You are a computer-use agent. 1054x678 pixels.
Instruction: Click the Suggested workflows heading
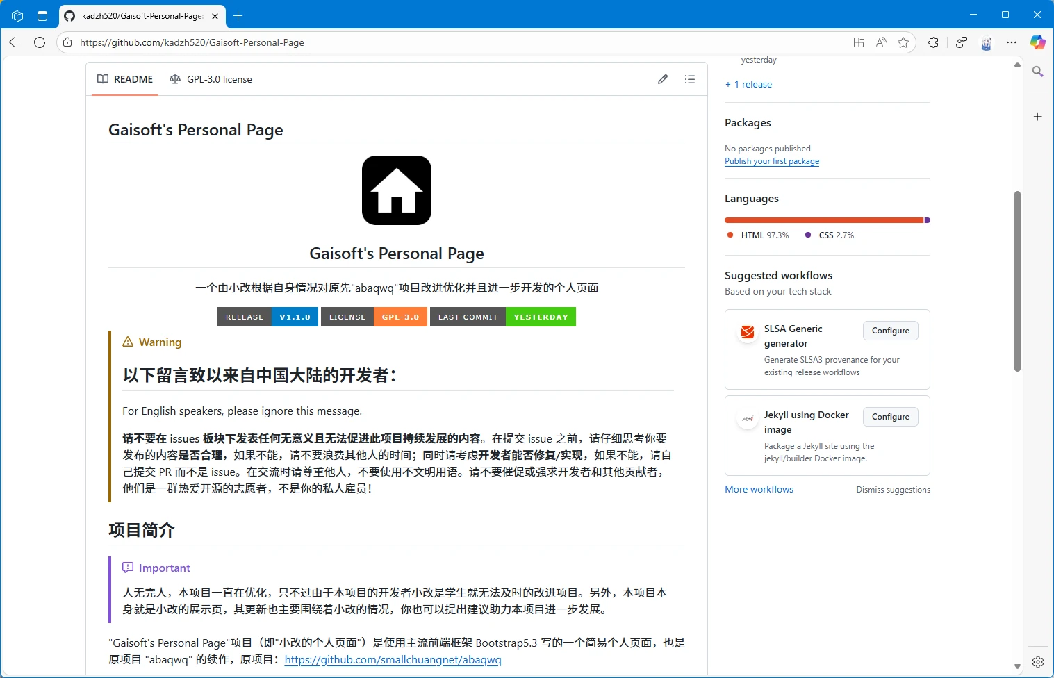(778, 276)
